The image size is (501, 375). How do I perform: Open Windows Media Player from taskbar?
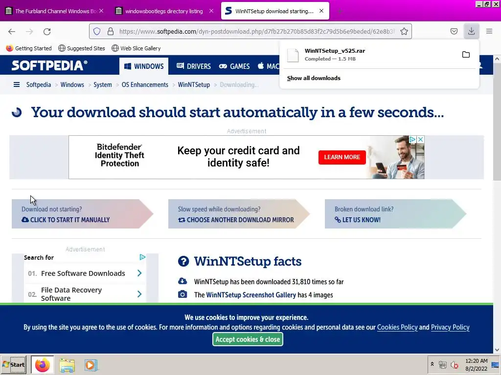click(x=91, y=365)
